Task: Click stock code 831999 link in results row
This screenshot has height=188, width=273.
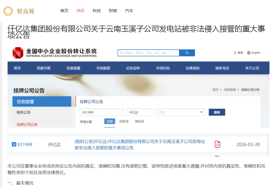Action: click(x=25, y=144)
